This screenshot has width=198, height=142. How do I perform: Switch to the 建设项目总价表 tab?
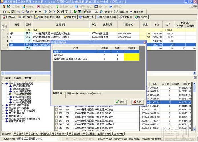(x=106, y=17)
